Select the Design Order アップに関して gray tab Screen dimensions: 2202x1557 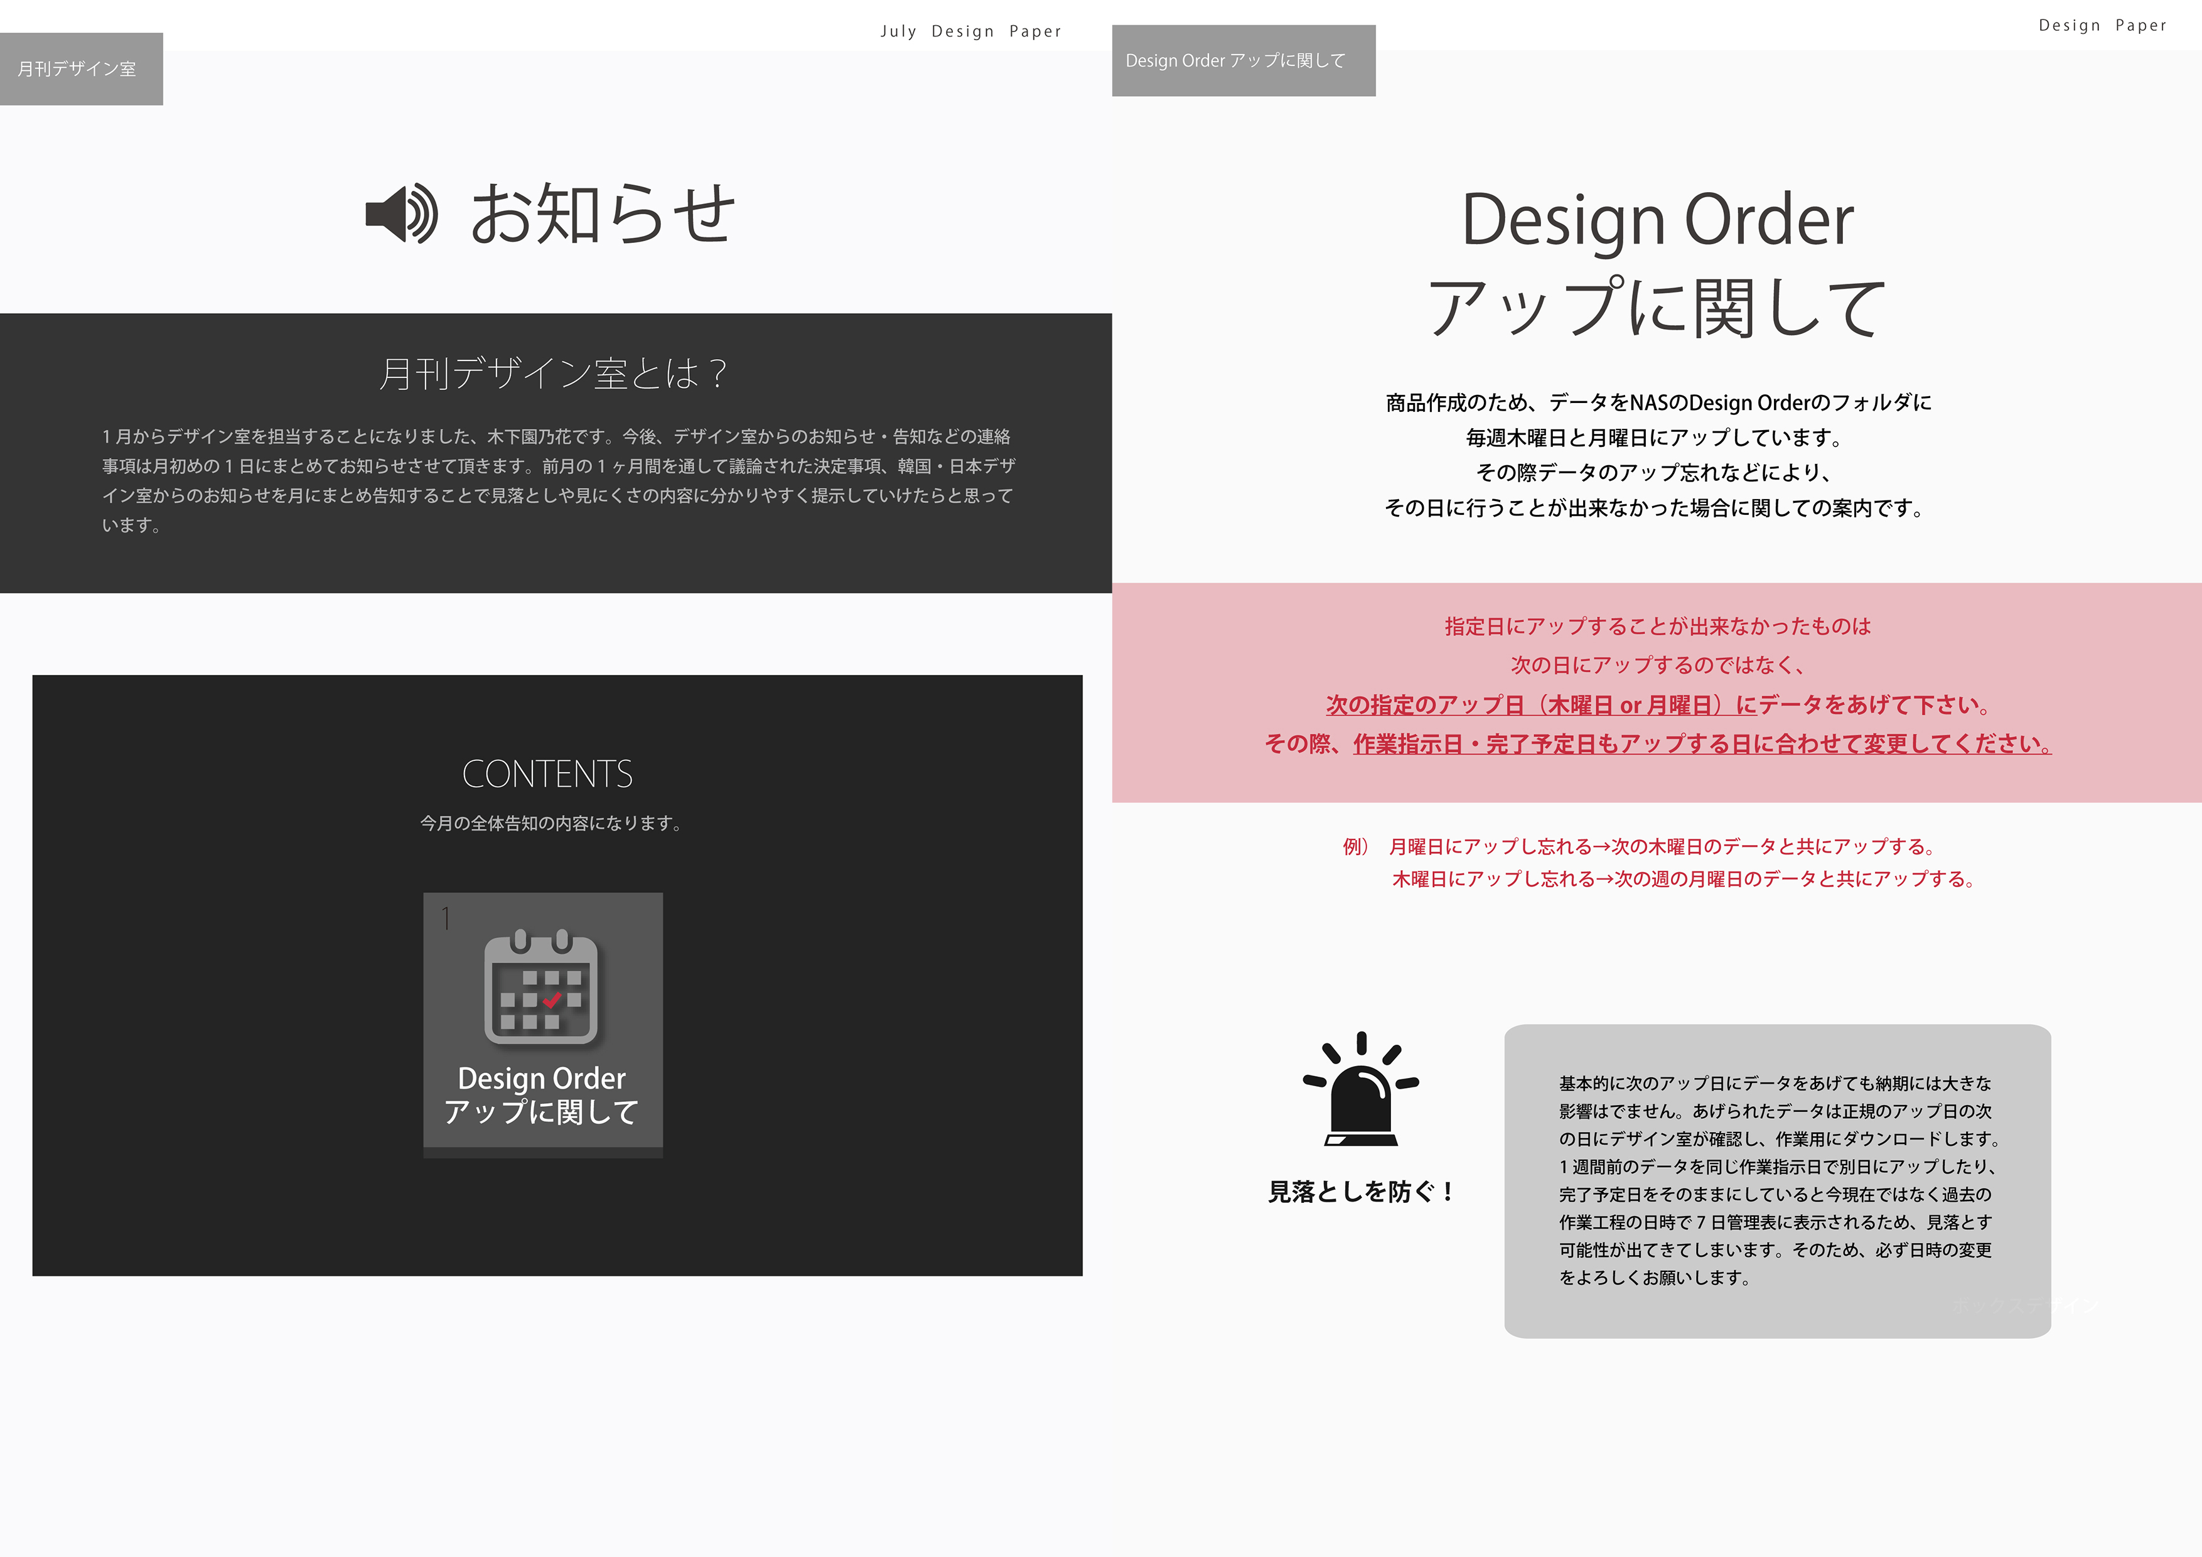pyautogui.click(x=1243, y=60)
